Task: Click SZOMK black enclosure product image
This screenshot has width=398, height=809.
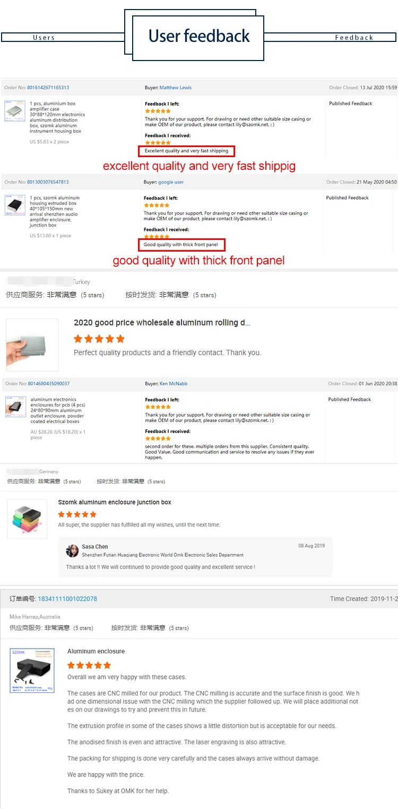Action: pyautogui.click(x=32, y=670)
